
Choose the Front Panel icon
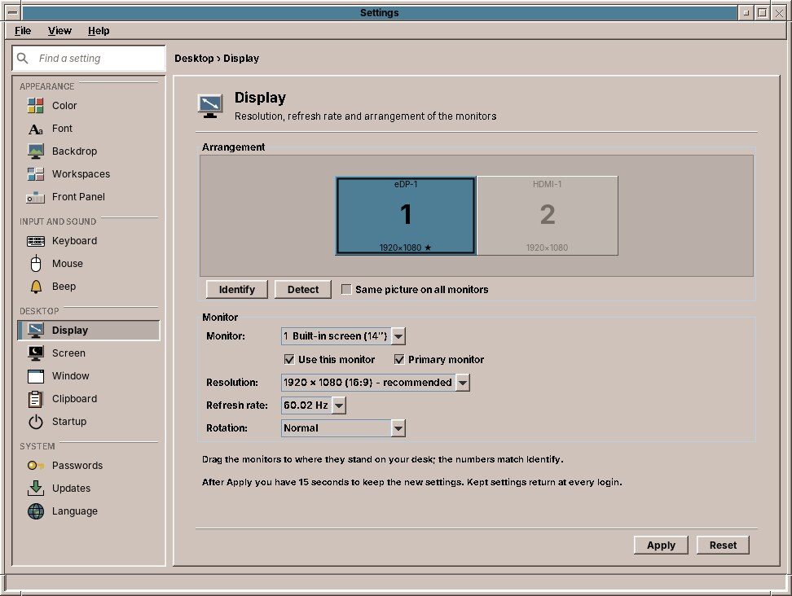click(35, 197)
